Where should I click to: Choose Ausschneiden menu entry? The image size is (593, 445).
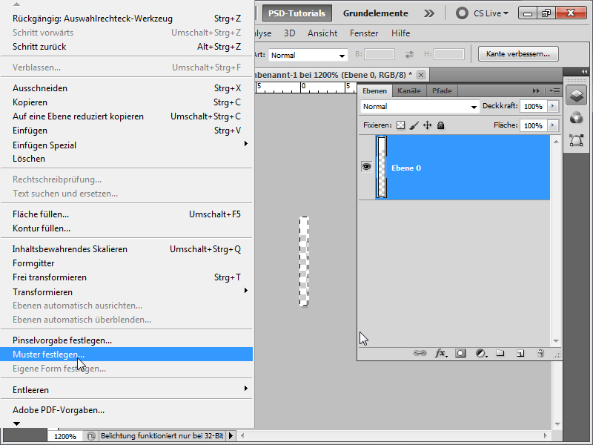click(127, 88)
